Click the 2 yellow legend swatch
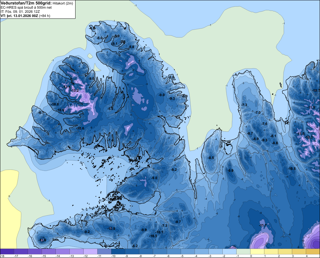This screenshot has height=258, width=320. [x=285, y=252]
